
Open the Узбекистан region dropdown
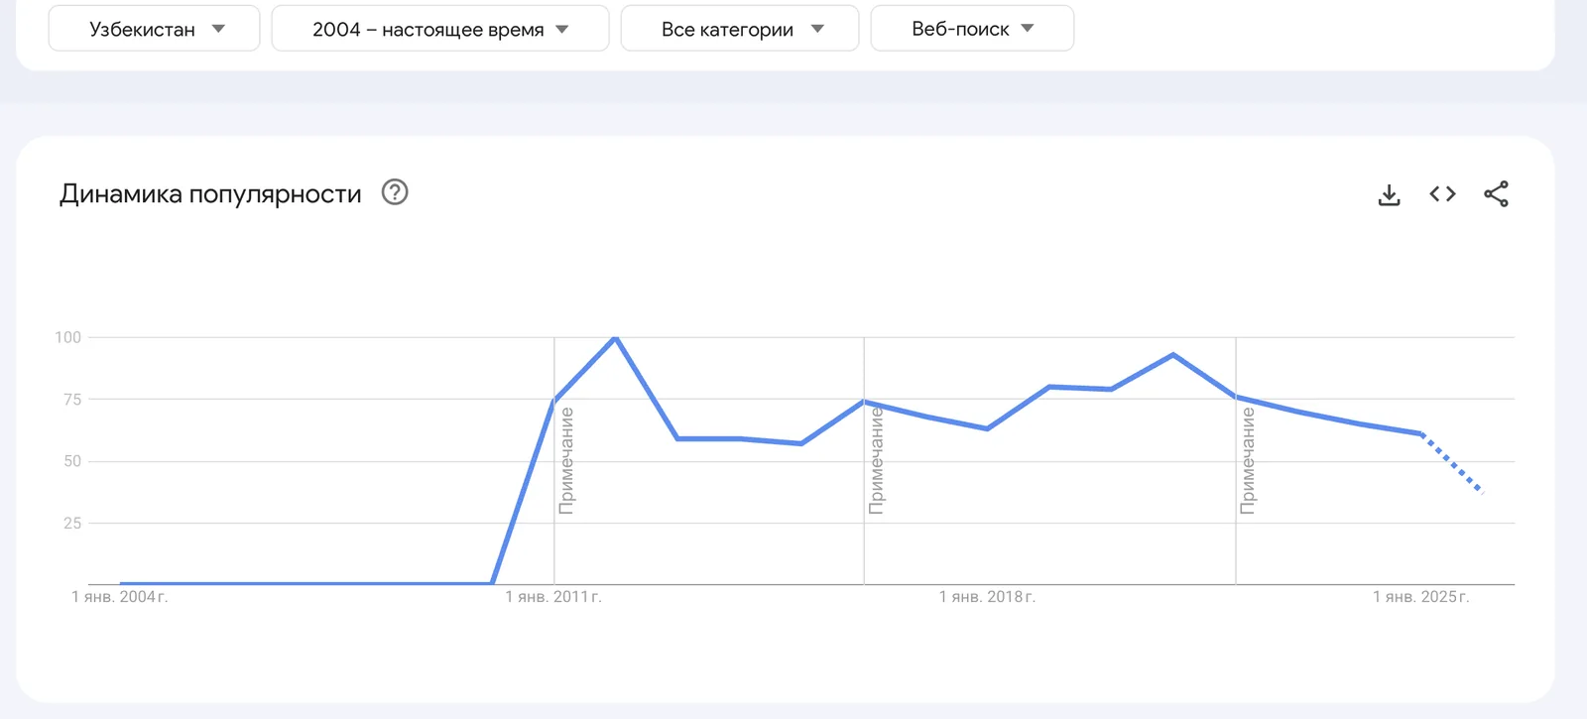154,29
